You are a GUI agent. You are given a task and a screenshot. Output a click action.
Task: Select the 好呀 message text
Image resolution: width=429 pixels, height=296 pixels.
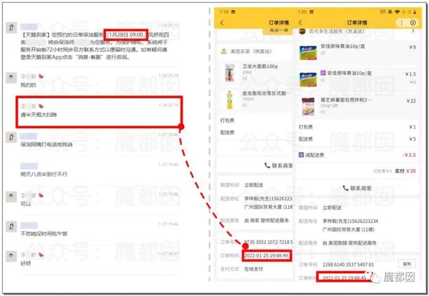(x=26, y=263)
